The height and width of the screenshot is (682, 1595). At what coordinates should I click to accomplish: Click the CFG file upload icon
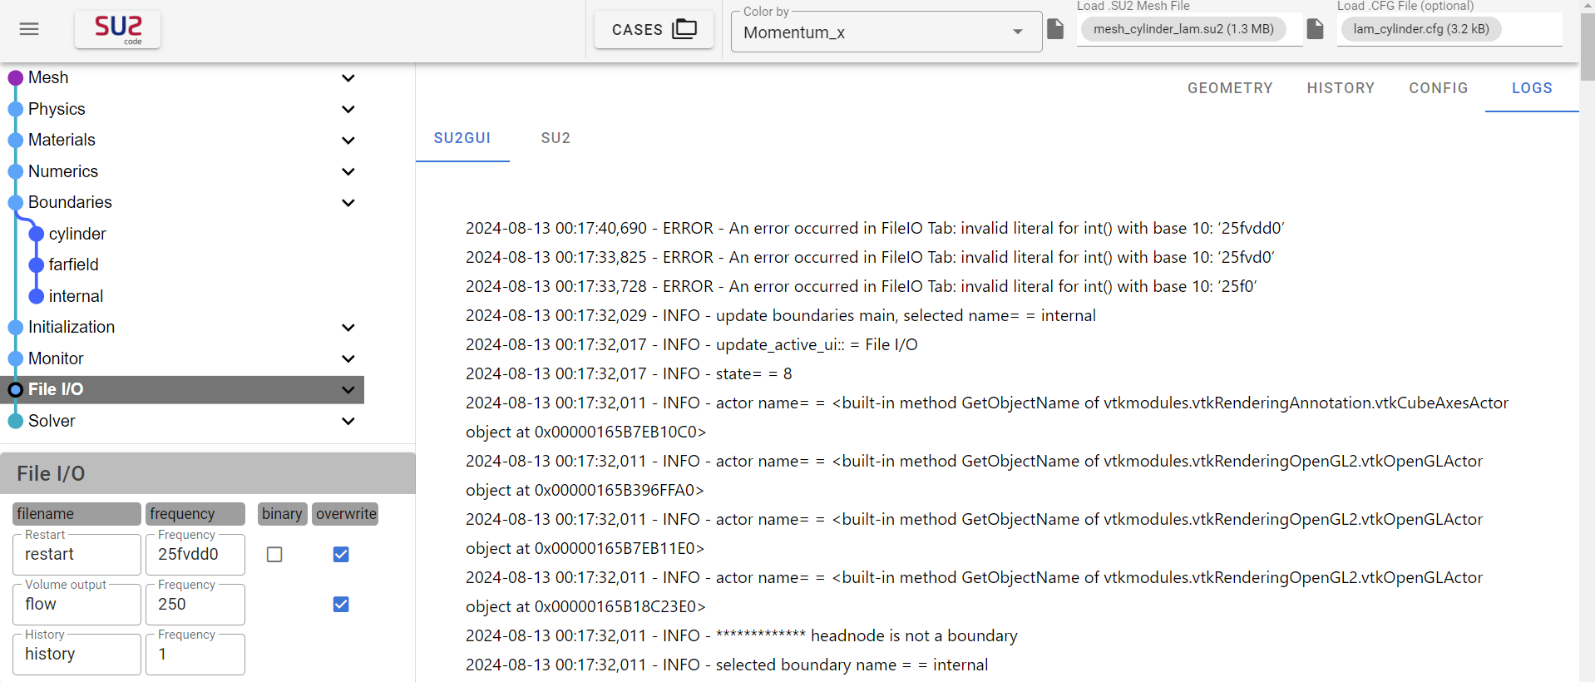click(1315, 29)
